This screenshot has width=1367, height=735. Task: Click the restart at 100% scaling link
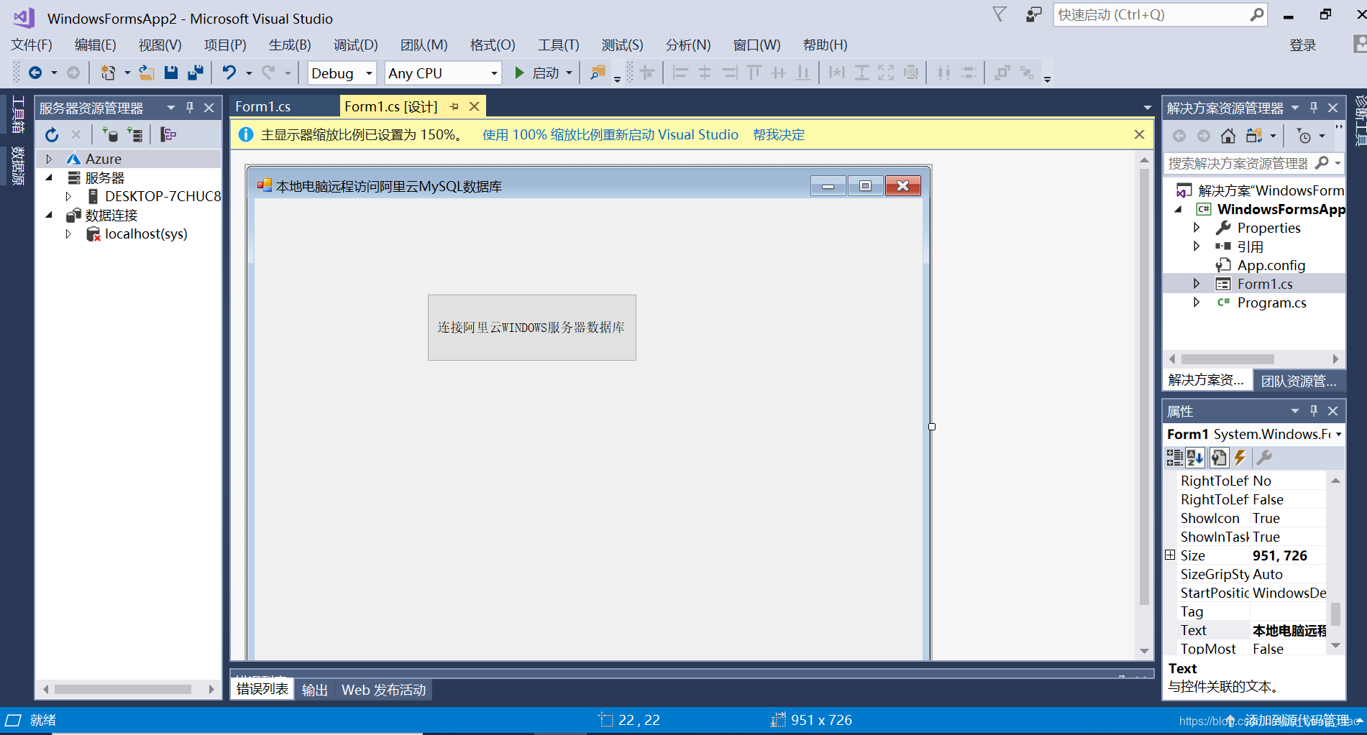[x=610, y=134]
